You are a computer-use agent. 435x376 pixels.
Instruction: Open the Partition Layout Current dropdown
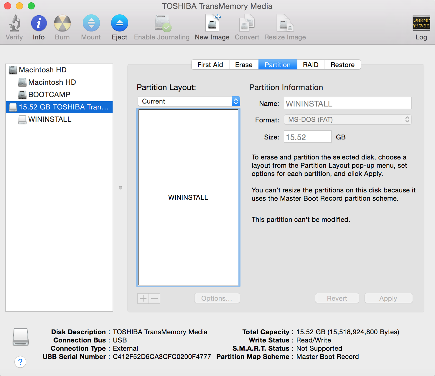point(189,101)
